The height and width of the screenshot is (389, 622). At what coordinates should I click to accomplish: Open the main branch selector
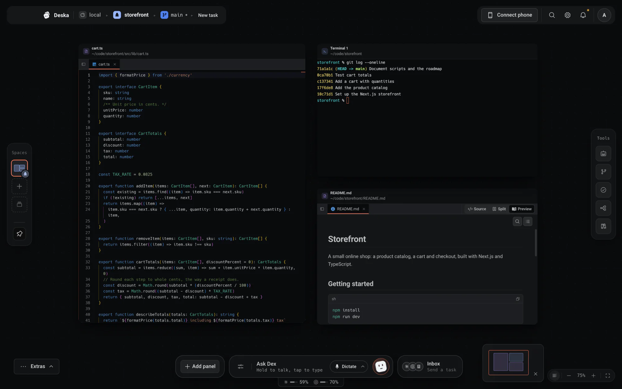click(174, 15)
